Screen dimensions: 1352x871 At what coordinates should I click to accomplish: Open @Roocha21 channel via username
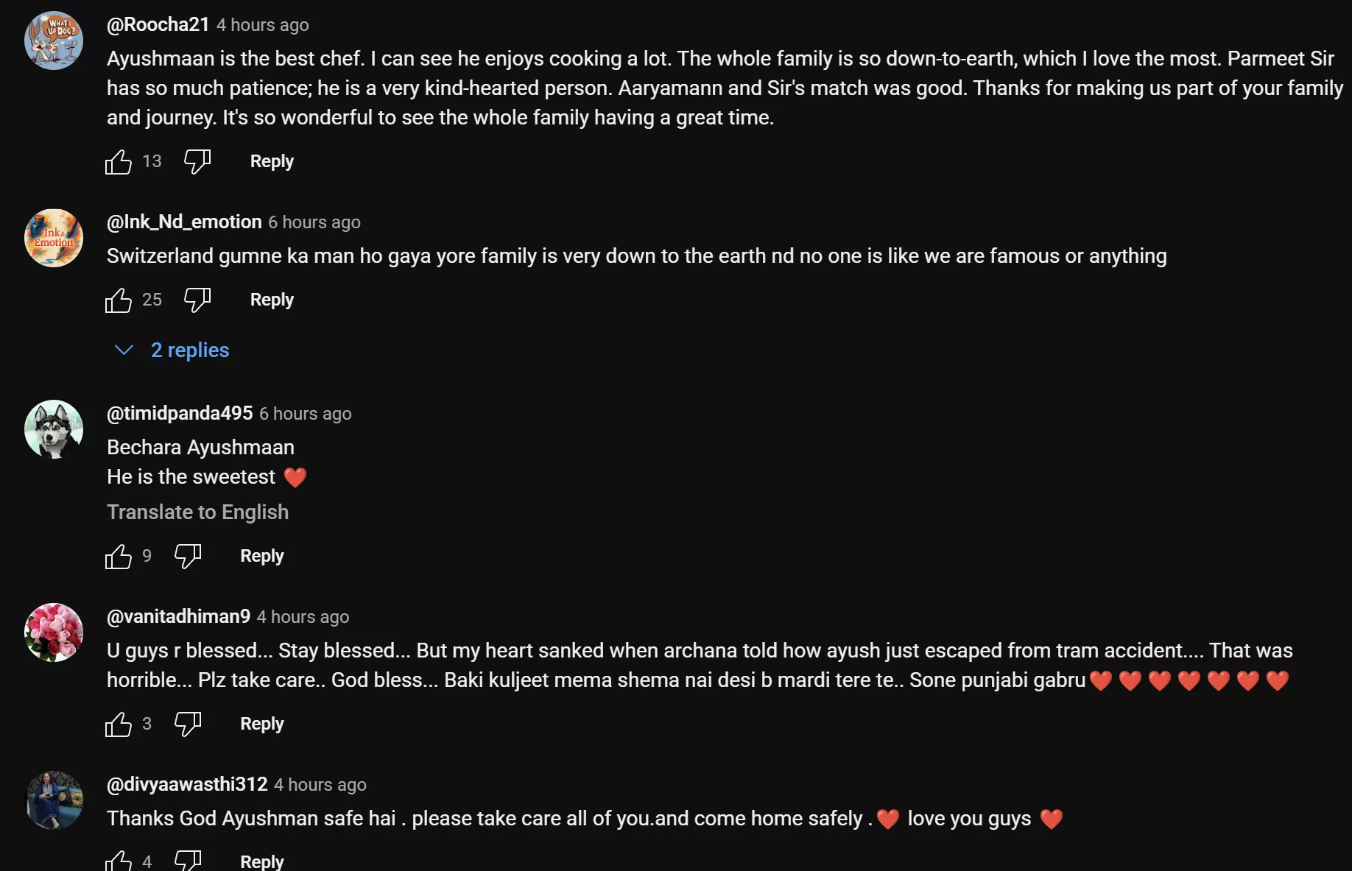[158, 25]
